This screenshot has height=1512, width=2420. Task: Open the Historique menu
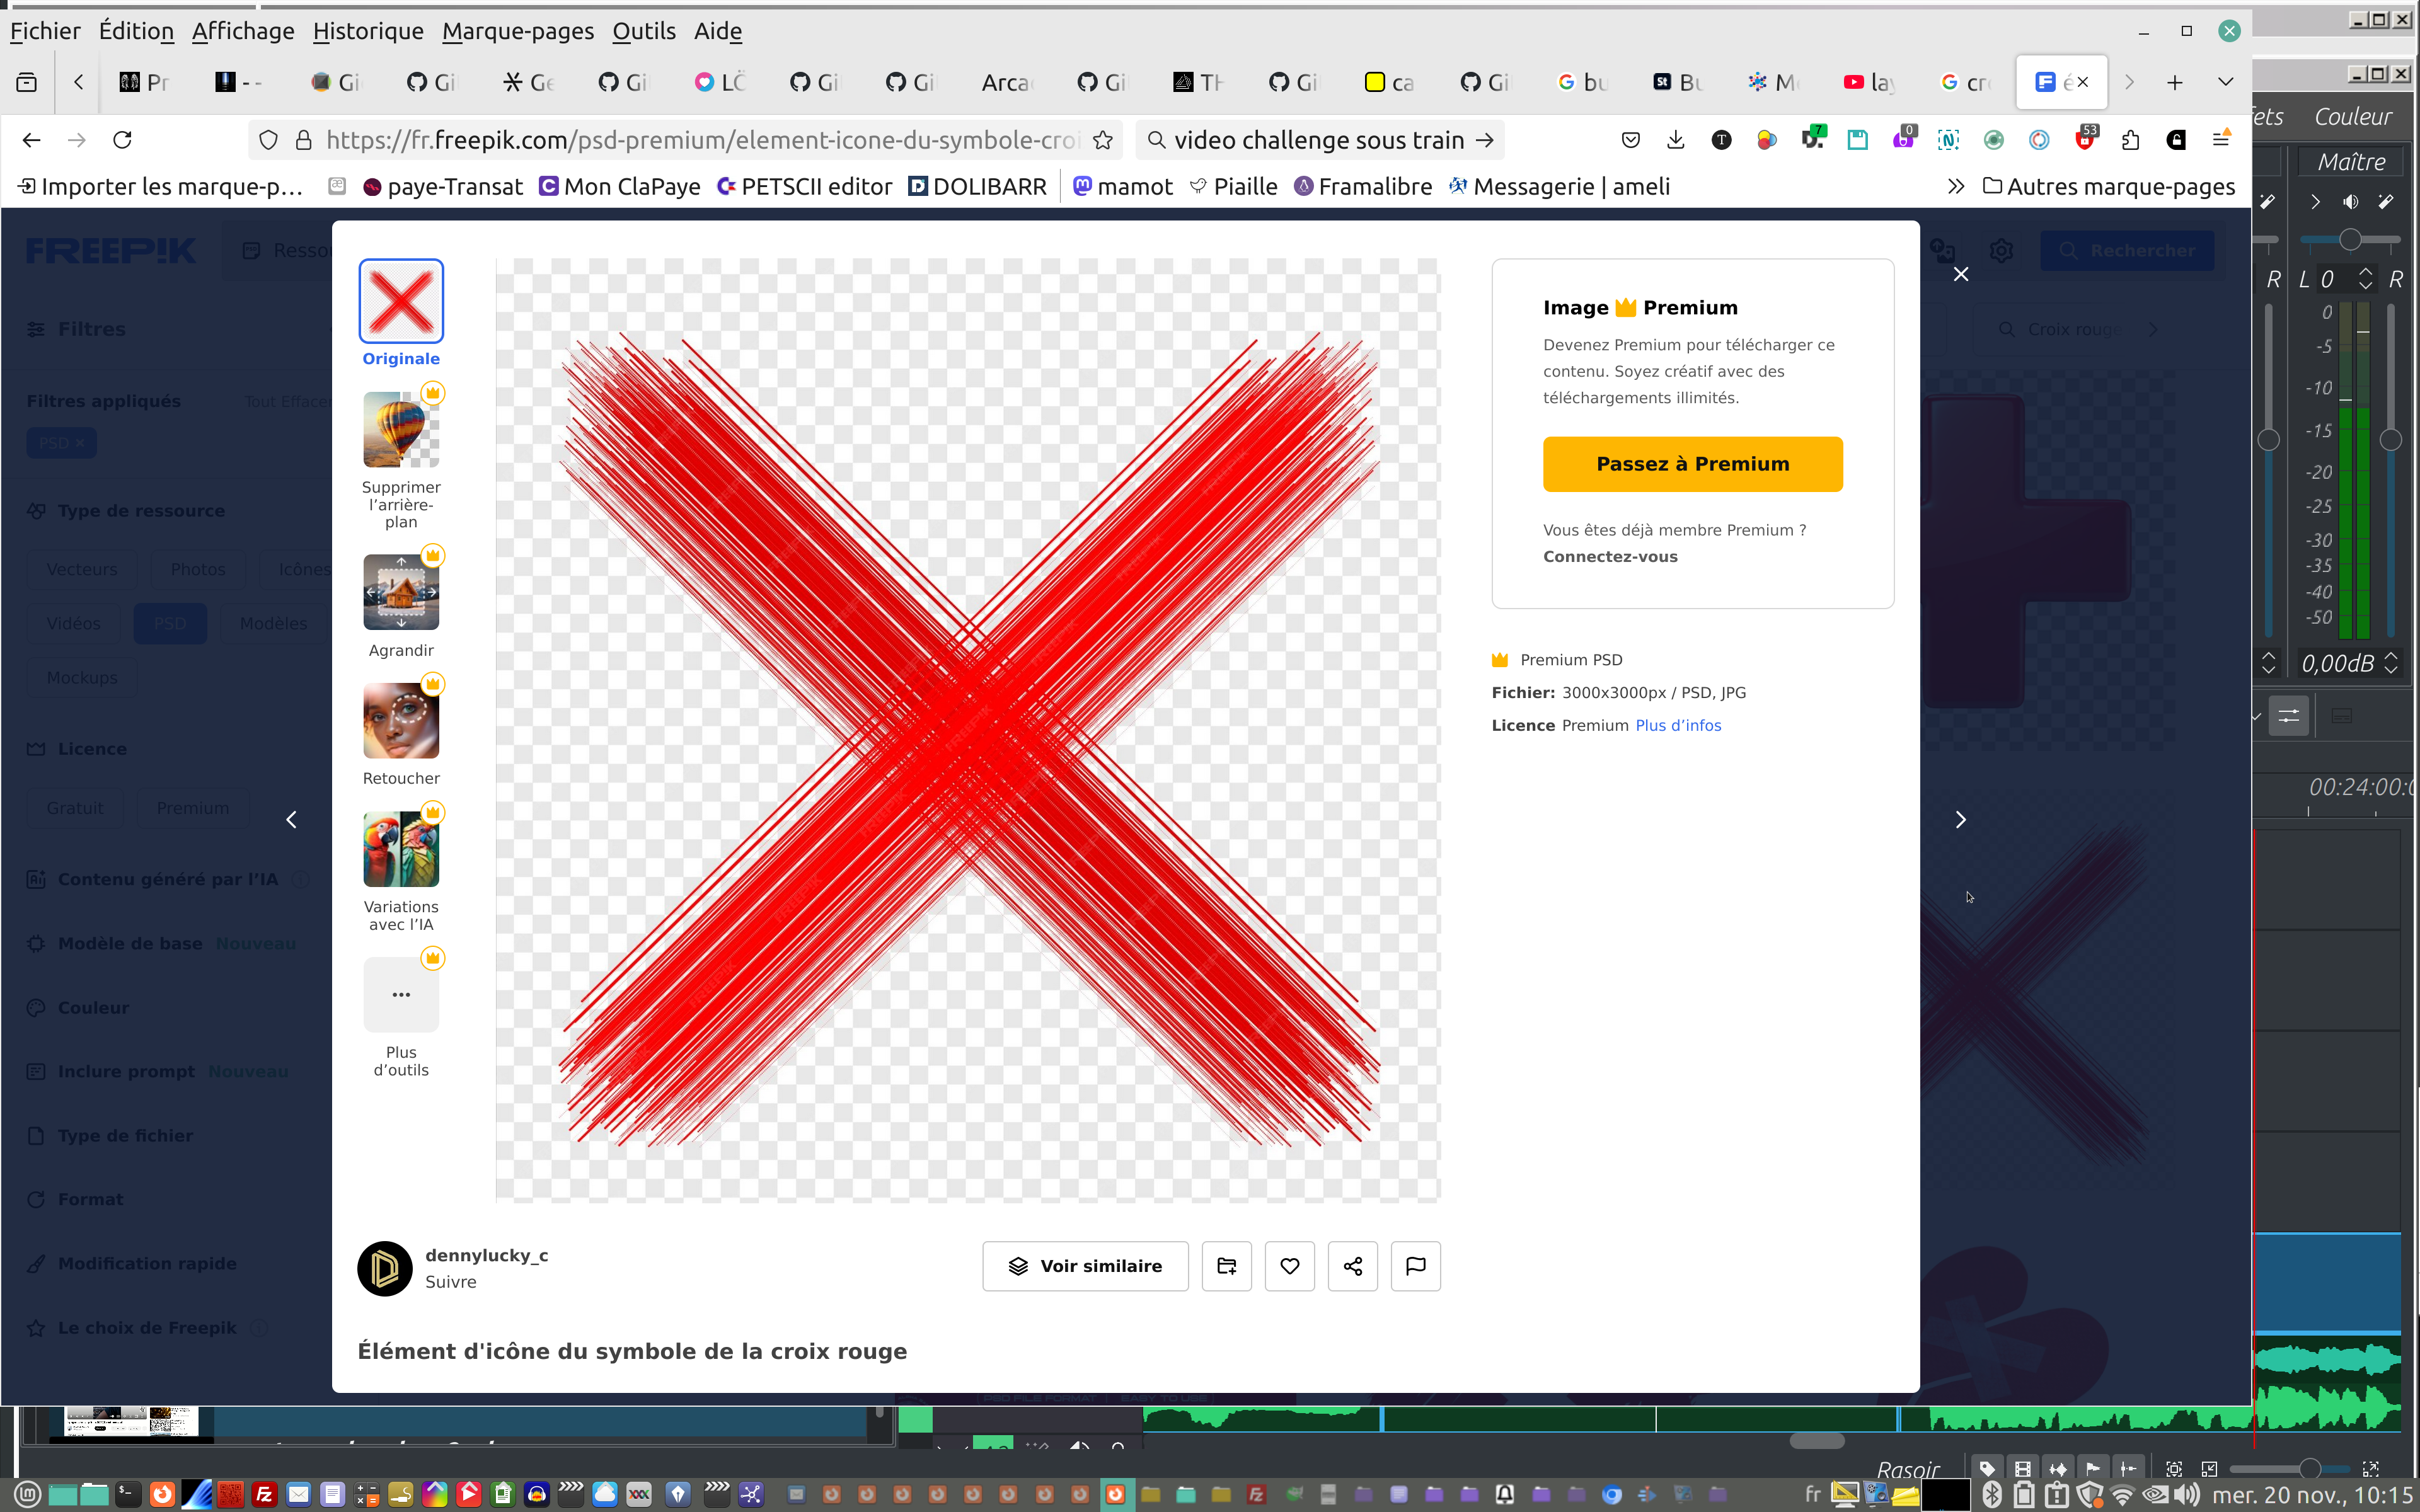coord(367,31)
